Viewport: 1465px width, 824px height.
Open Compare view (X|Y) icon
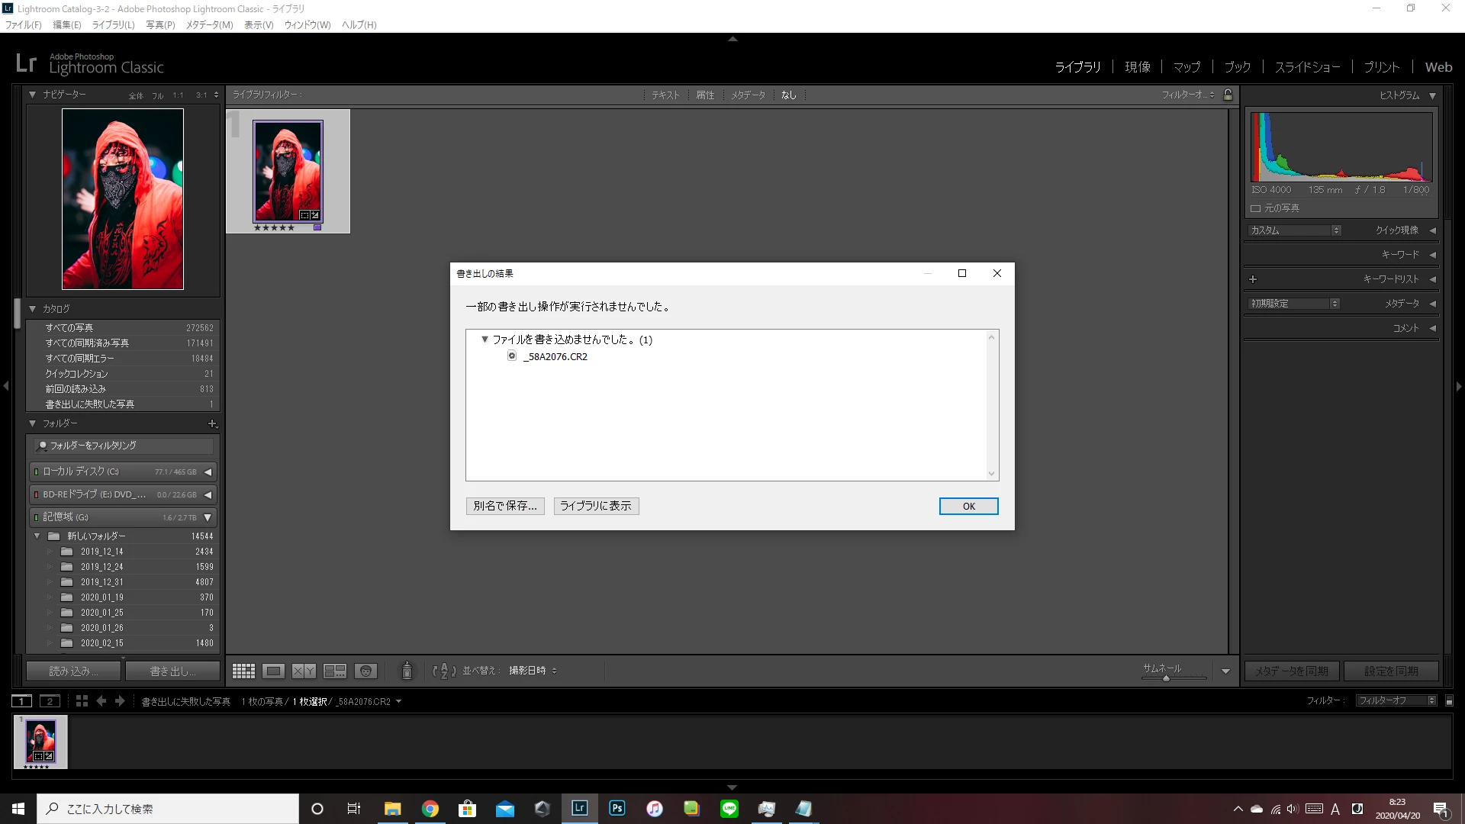click(x=304, y=671)
